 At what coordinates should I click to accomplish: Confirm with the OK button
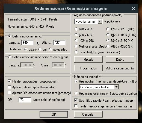pos(54,115)
